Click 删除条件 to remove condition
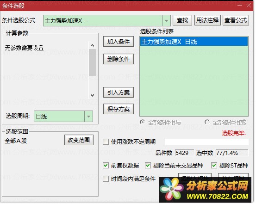The width and height of the screenshot is (256, 204). click(119, 59)
